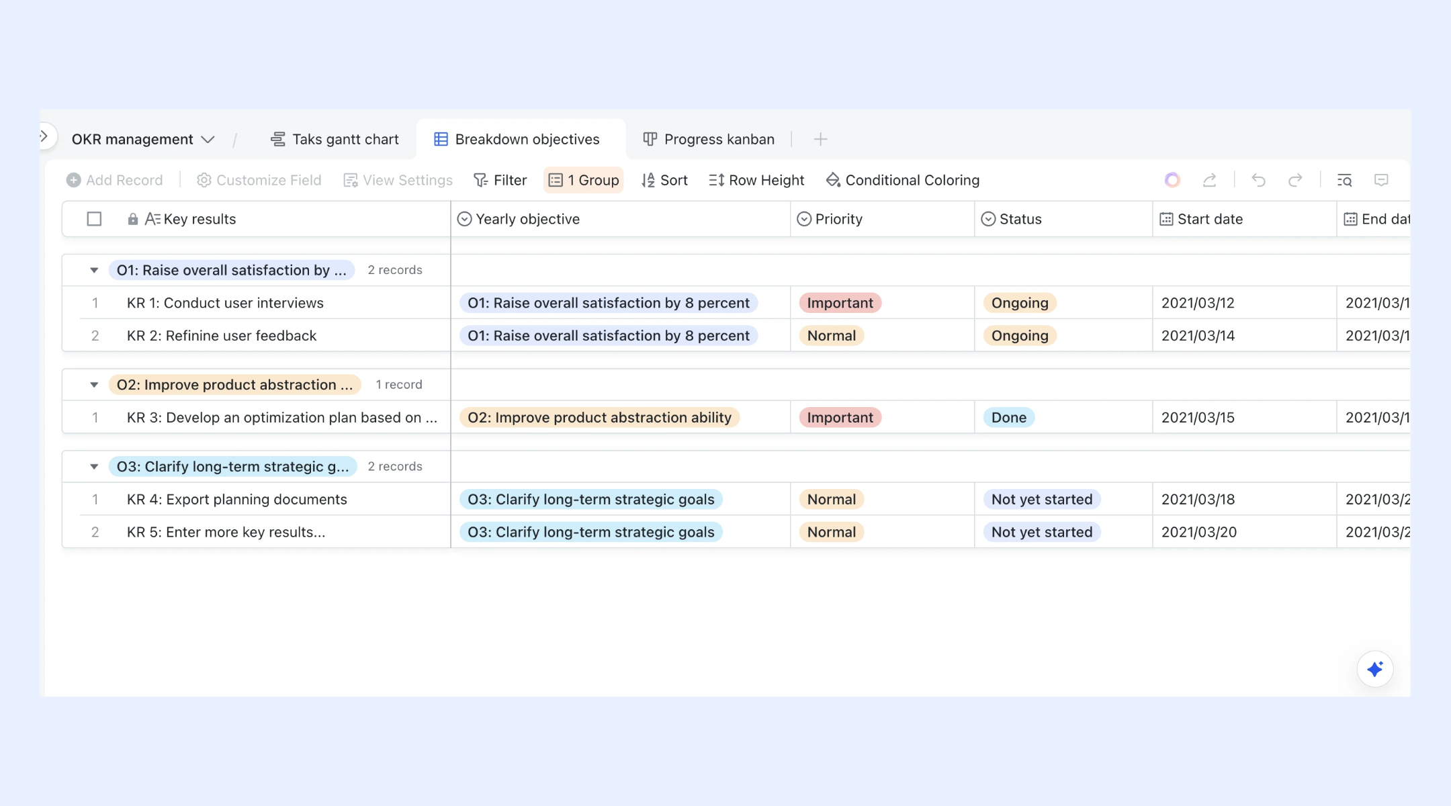Open Row Height options
The height and width of the screenshot is (806, 1451).
click(756, 180)
